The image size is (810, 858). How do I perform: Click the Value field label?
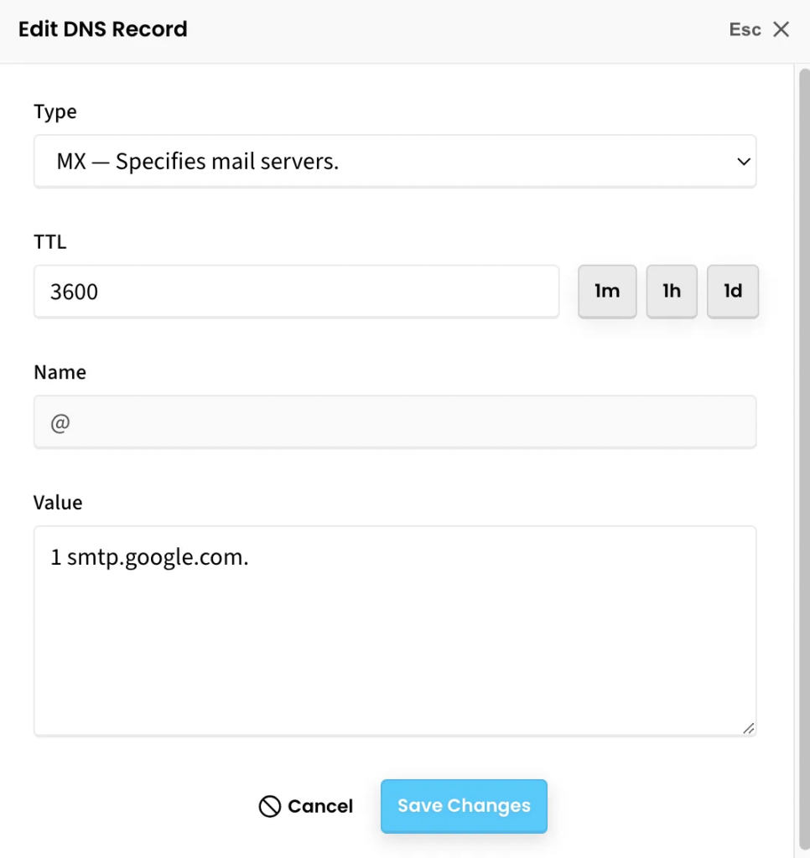[58, 503]
